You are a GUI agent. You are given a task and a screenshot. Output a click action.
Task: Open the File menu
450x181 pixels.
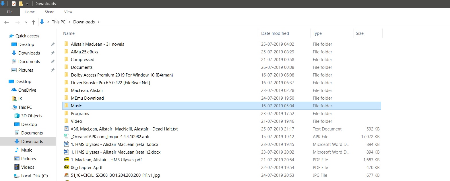(x=9, y=12)
